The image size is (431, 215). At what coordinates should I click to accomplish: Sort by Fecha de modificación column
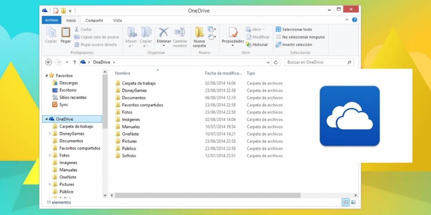click(x=223, y=73)
